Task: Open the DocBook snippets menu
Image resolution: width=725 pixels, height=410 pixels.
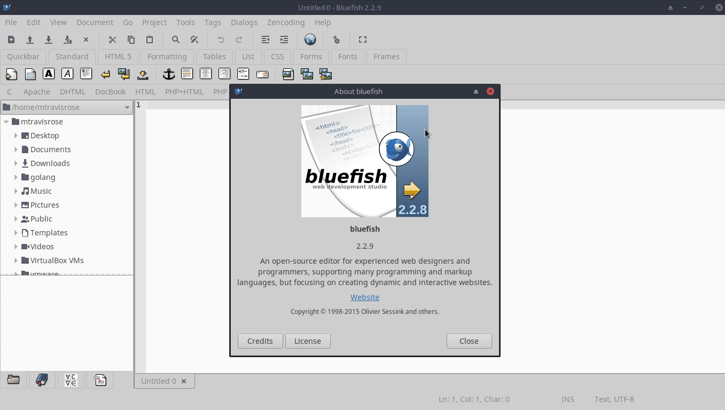Action: coord(111,92)
